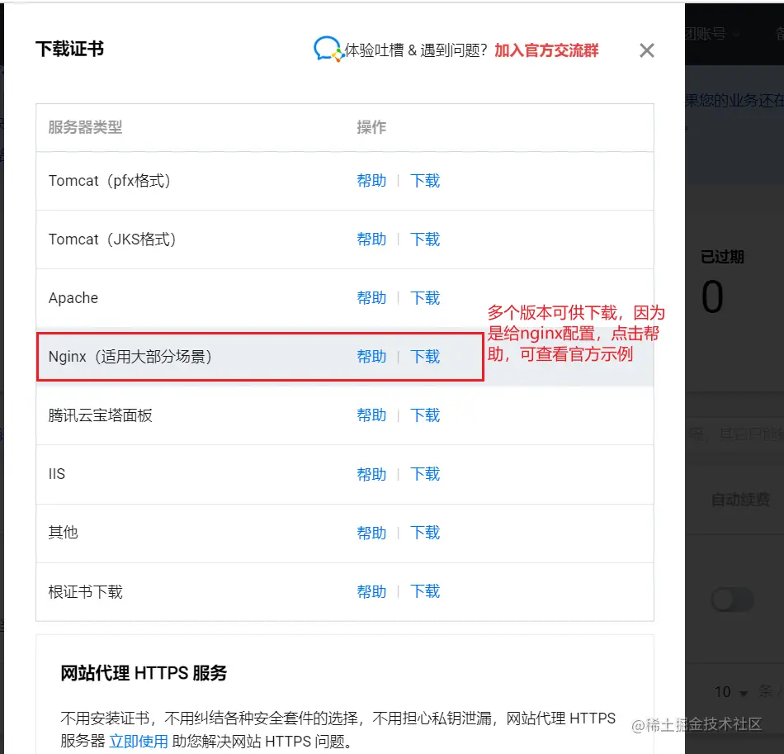This screenshot has width=784, height=754.
Task: Click the 立即使用 link
Action: [x=139, y=741]
